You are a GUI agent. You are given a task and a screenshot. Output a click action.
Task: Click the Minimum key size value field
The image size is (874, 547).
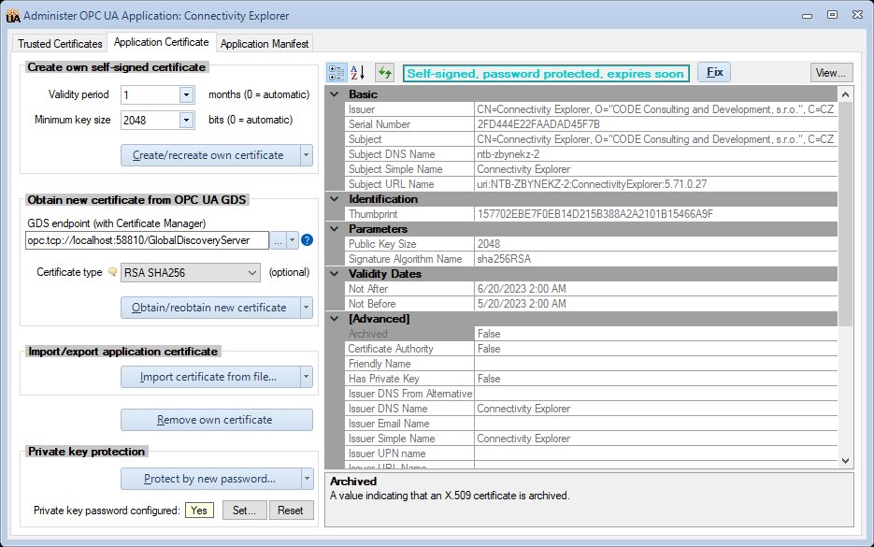click(150, 120)
